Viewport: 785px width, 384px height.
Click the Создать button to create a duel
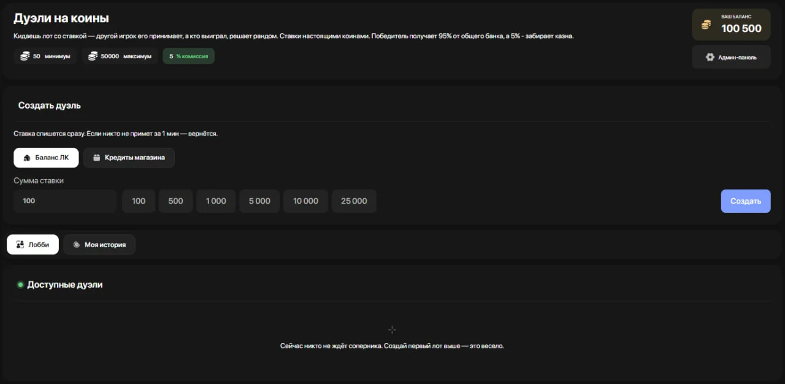point(746,201)
